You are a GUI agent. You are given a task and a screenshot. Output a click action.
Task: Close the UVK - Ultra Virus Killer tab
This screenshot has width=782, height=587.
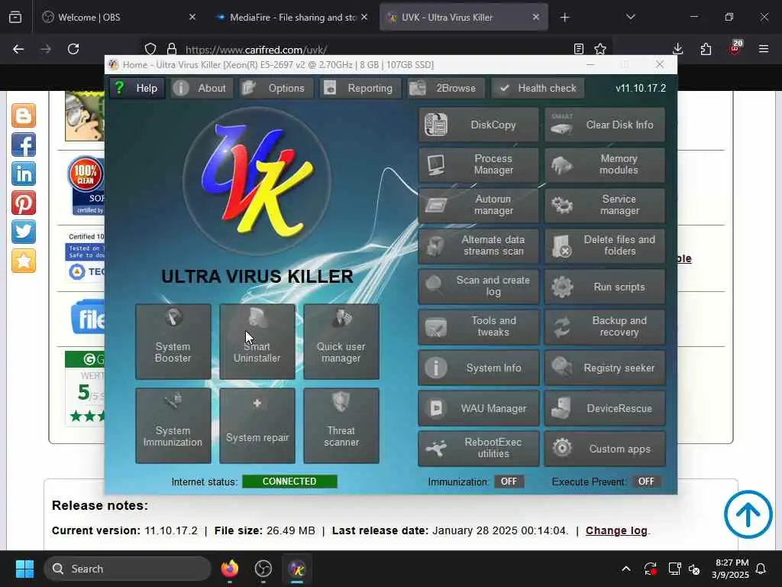pyautogui.click(x=535, y=18)
